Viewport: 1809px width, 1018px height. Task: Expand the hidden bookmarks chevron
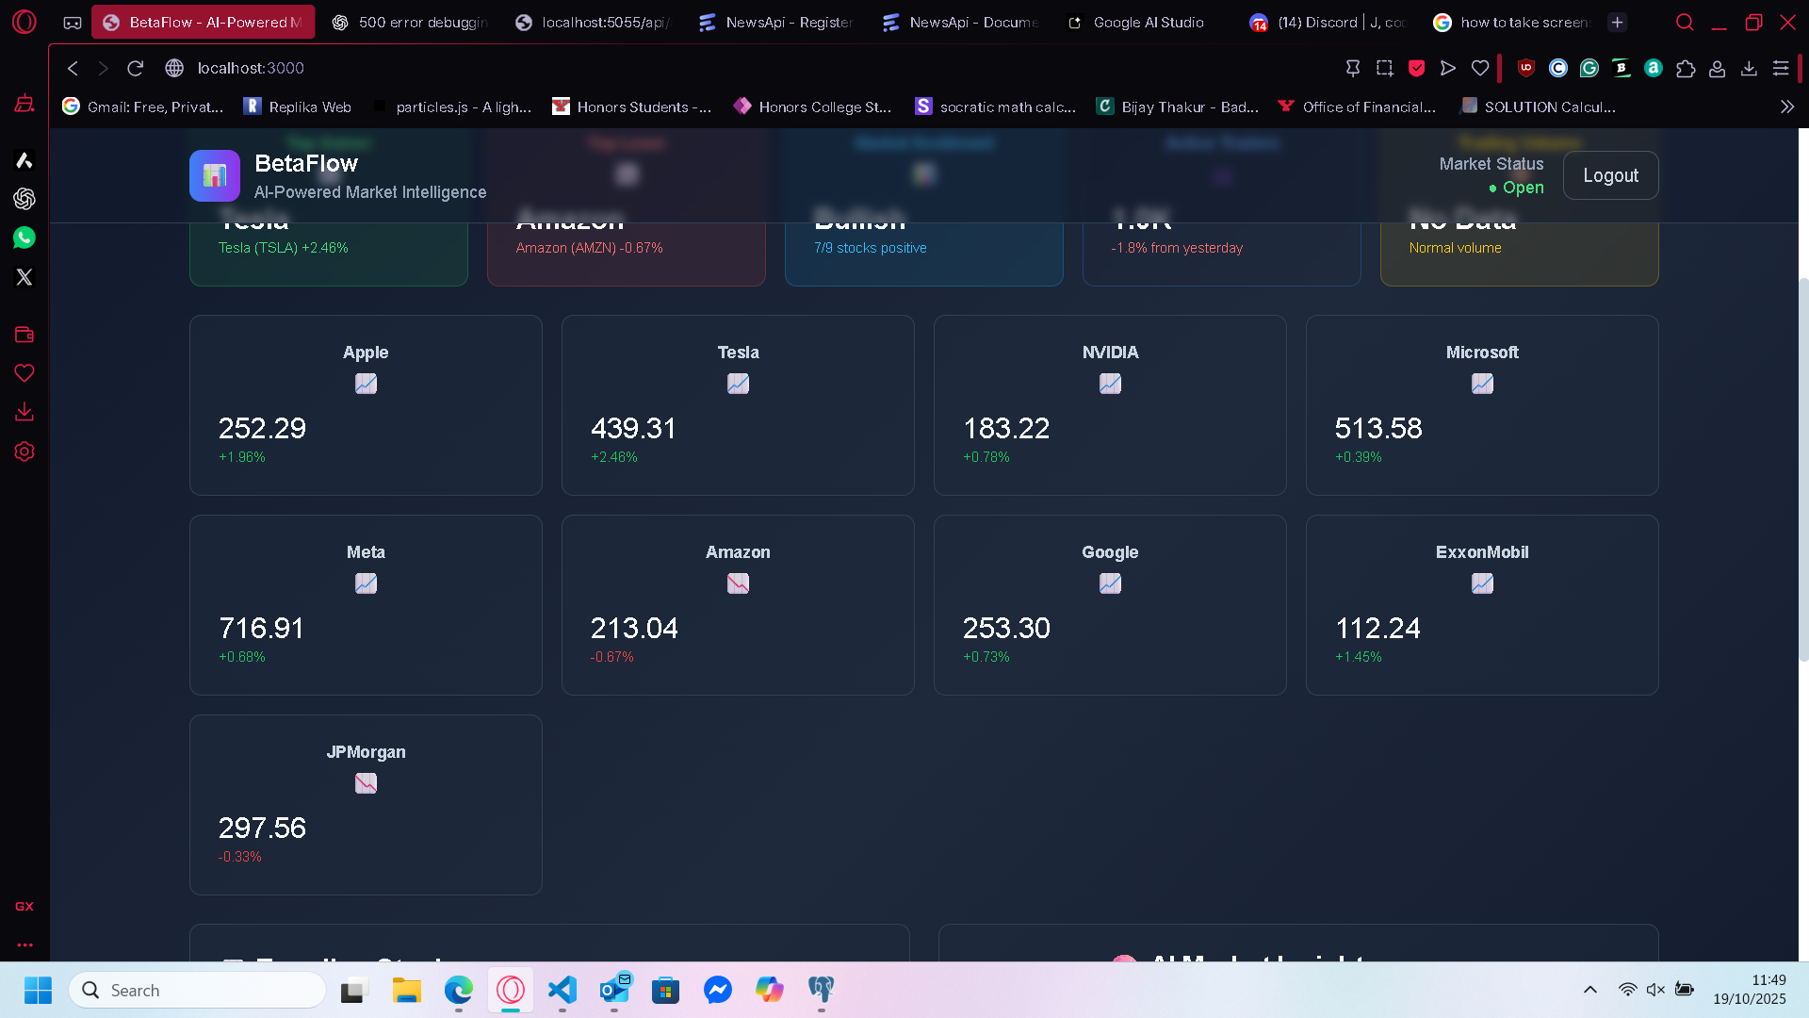click(1786, 107)
